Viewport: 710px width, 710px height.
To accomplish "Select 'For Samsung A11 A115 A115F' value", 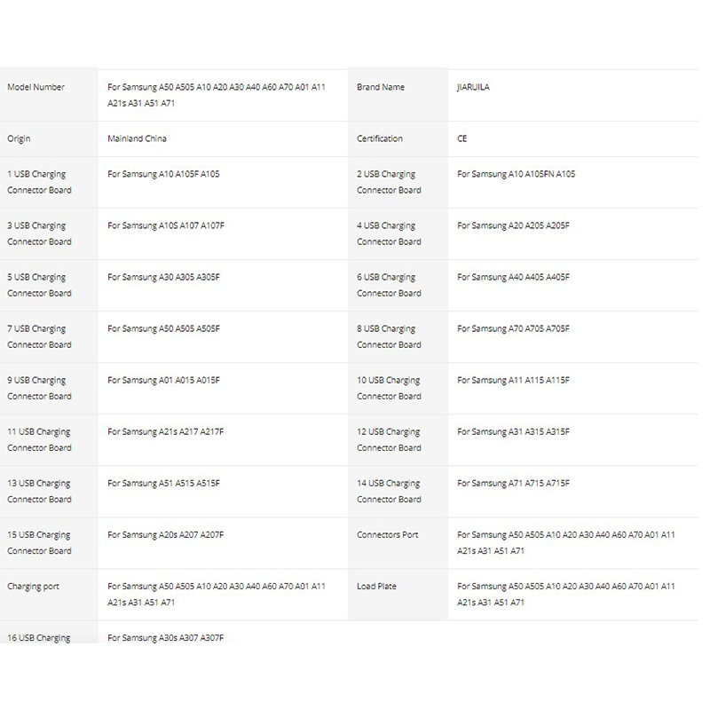I will 513,380.
